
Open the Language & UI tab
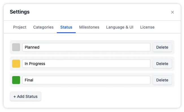tap(120, 27)
